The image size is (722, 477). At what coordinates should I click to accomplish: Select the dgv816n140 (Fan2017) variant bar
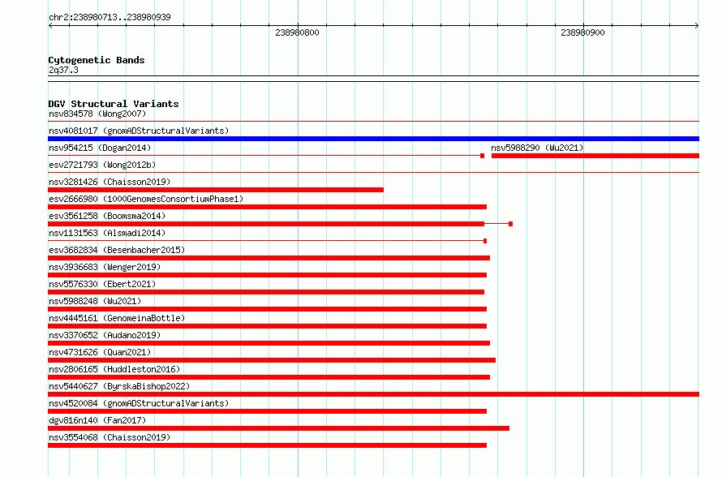[x=278, y=428]
